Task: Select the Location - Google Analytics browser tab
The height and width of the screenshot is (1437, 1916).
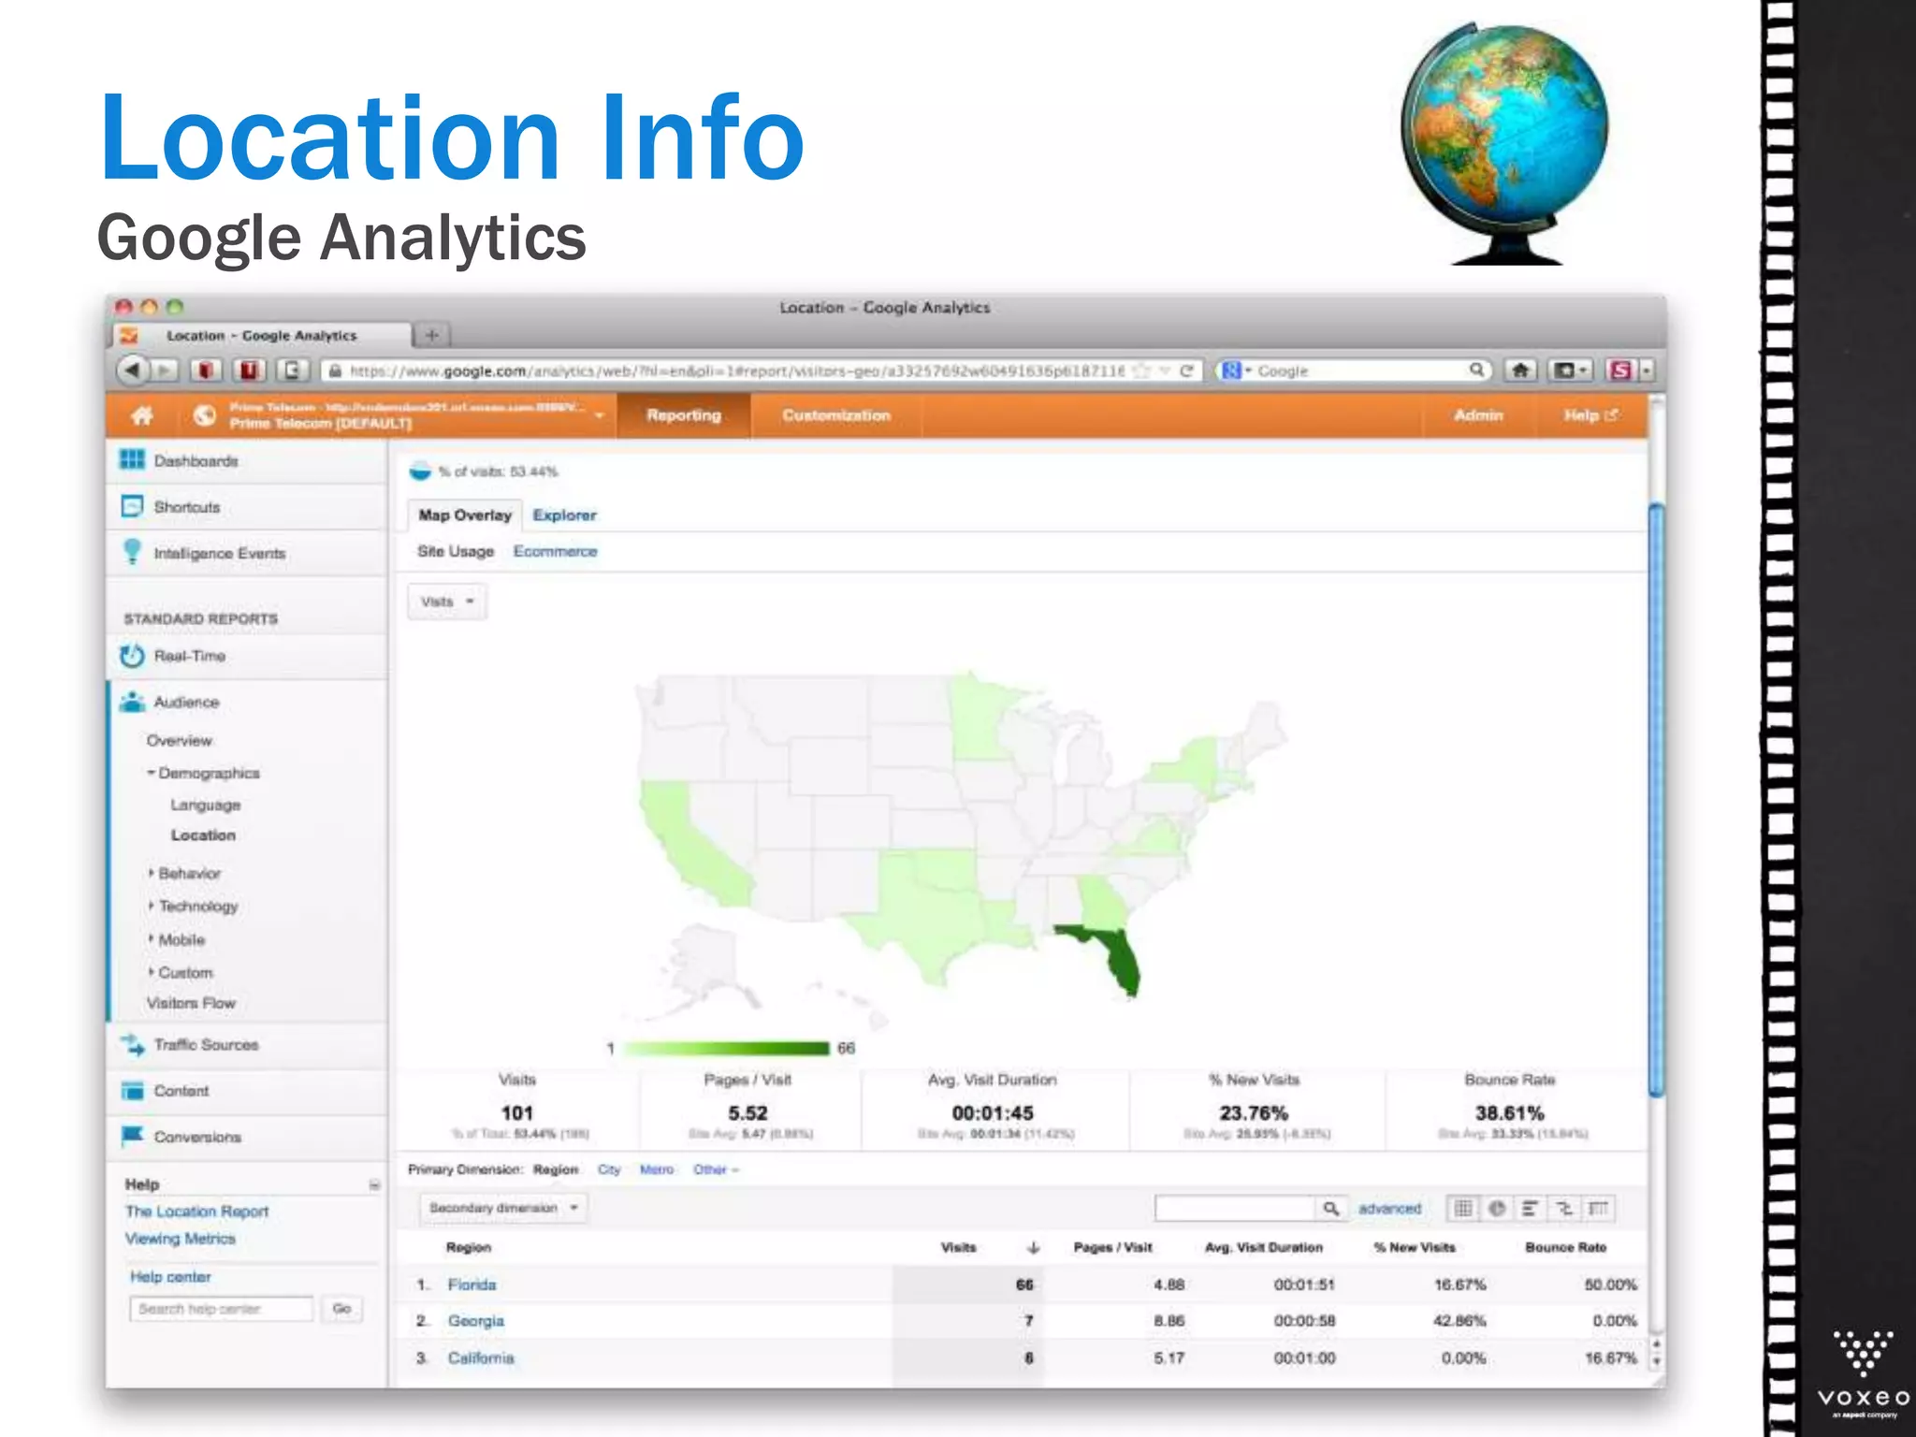Action: (x=262, y=335)
